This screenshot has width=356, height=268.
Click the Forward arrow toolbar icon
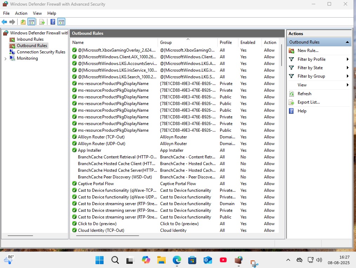coord(12,22)
